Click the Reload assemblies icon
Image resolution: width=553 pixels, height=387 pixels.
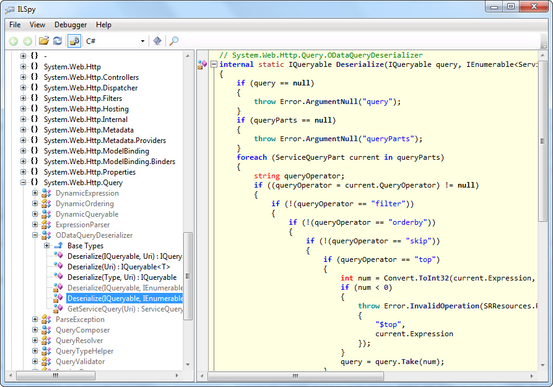pyautogui.click(x=58, y=41)
